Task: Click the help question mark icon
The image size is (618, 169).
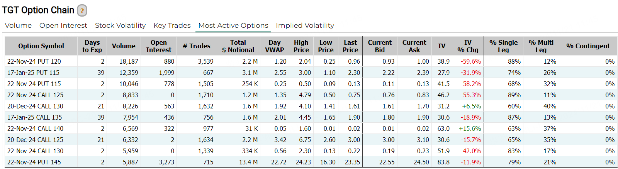Action: (82, 10)
